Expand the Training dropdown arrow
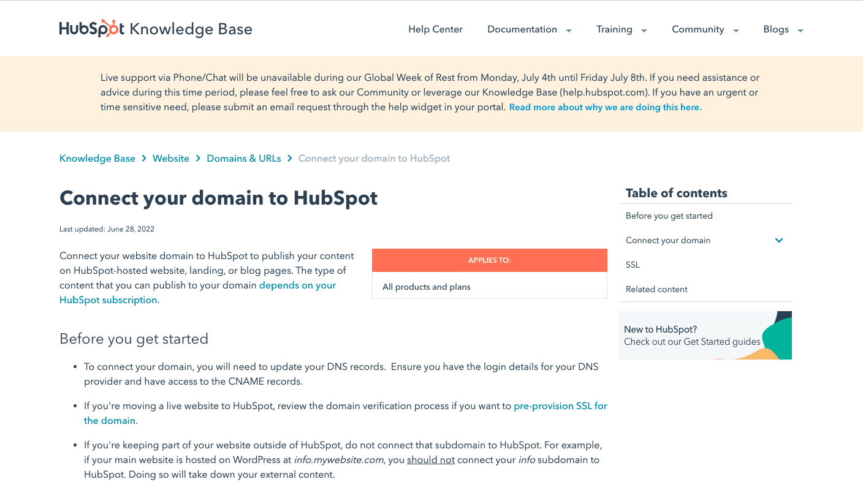Image resolution: width=863 pixels, height=490 pixels. click(644, 31)
